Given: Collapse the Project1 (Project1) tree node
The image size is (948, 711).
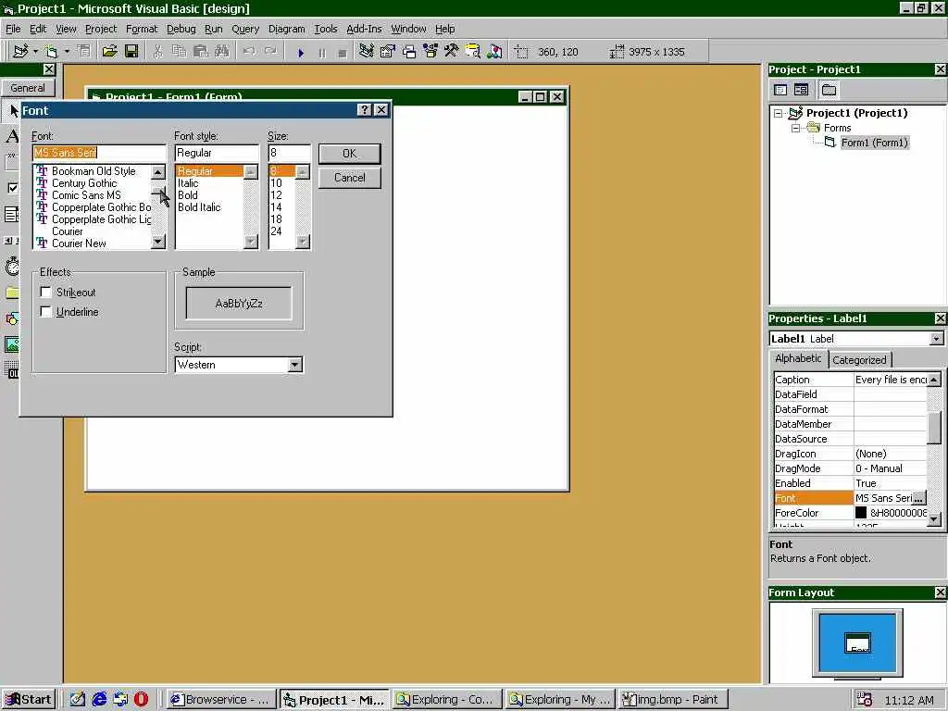Looking at the screenshot, I should click(x=779, y=113).
